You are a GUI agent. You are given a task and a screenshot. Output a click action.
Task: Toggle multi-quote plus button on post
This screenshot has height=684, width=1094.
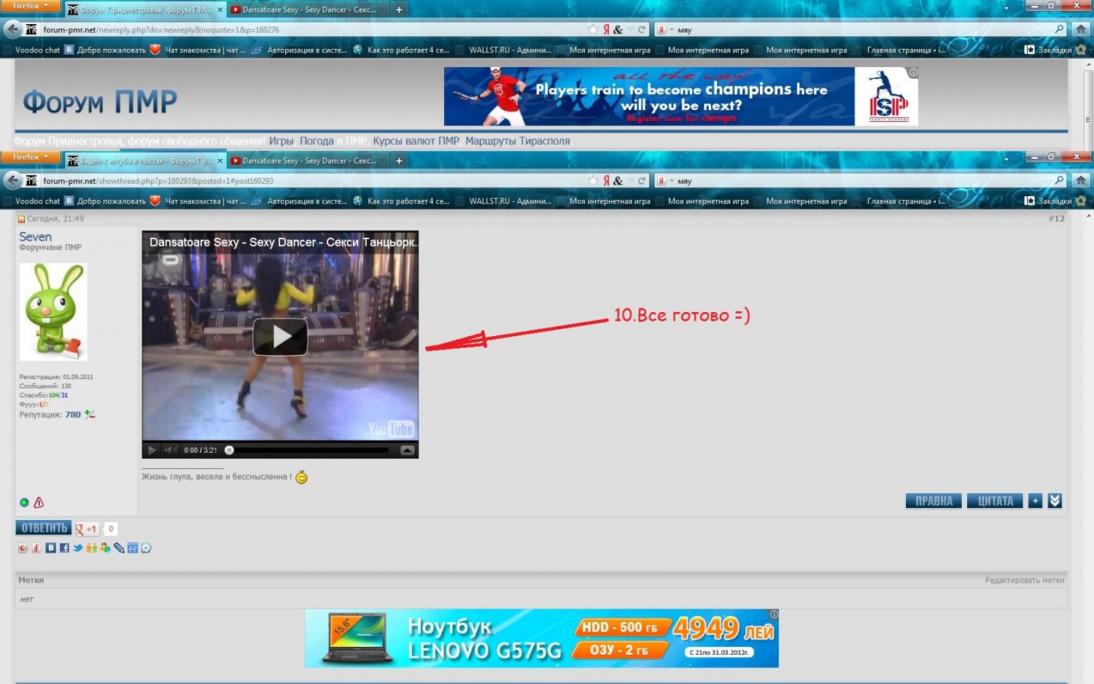click(x=1035, y=501)
